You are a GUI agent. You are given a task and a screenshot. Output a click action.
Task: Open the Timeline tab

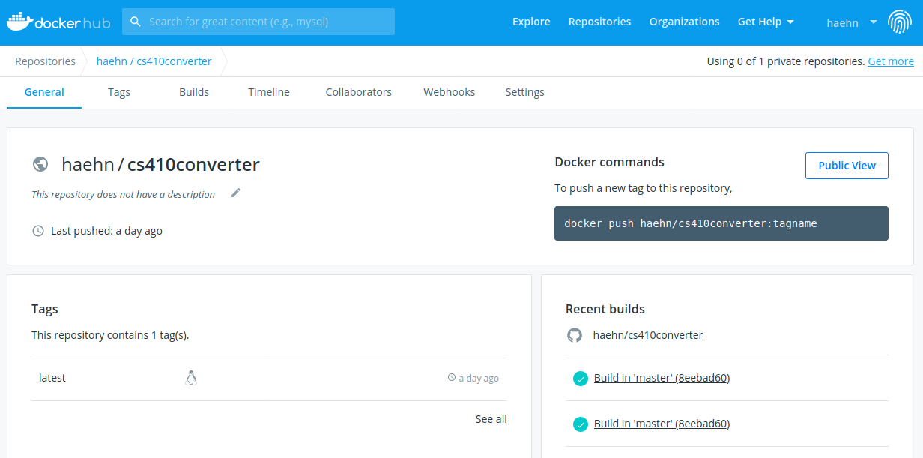click(269, 92)
